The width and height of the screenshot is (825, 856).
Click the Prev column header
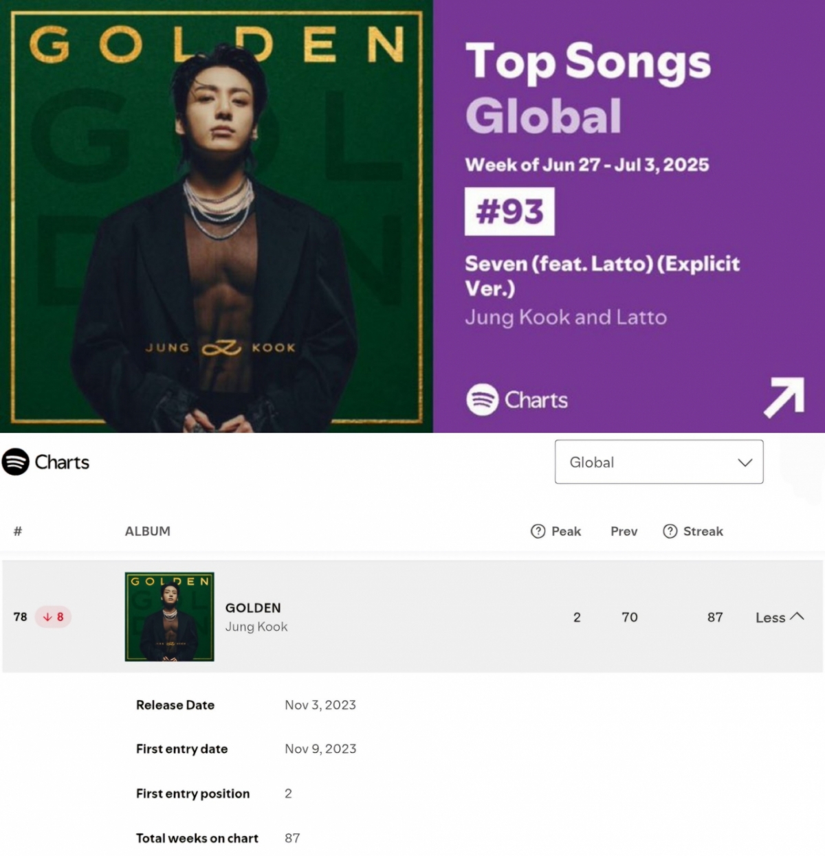pyautogui.click(x=624, y=531)
